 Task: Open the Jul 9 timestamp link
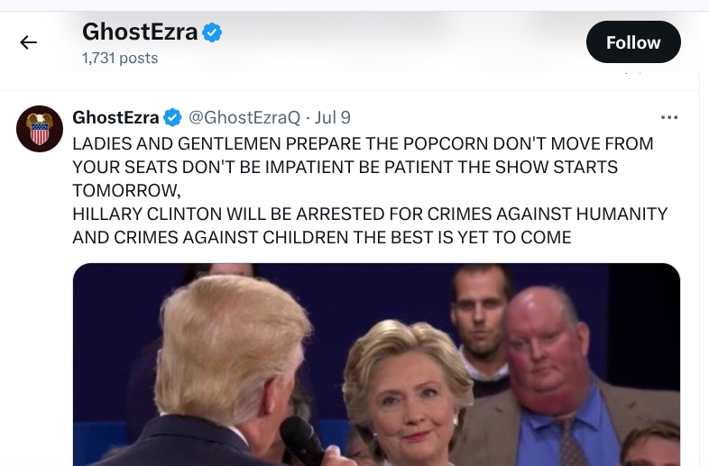(333, 117)
